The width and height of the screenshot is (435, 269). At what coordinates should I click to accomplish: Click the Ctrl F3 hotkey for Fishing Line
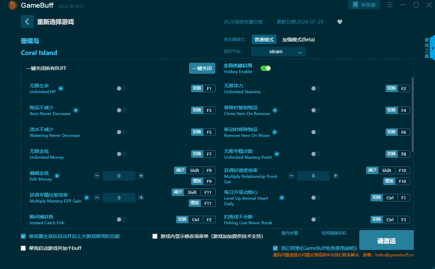coord(390,220)
